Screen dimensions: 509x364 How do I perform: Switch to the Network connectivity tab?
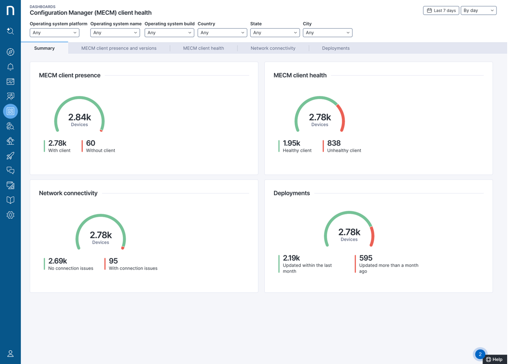pyautogui.click(x=273, y=48)
